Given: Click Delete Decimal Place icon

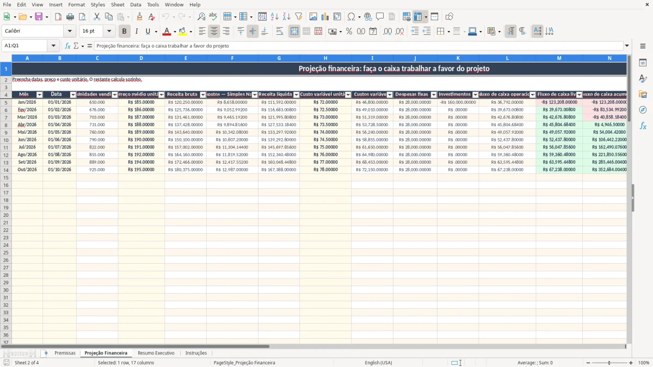Looking at the screenshot, I should (399, 32).
